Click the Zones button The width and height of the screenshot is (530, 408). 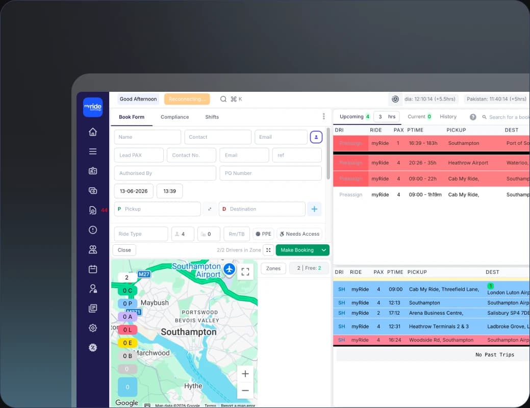tap(273, 268)
